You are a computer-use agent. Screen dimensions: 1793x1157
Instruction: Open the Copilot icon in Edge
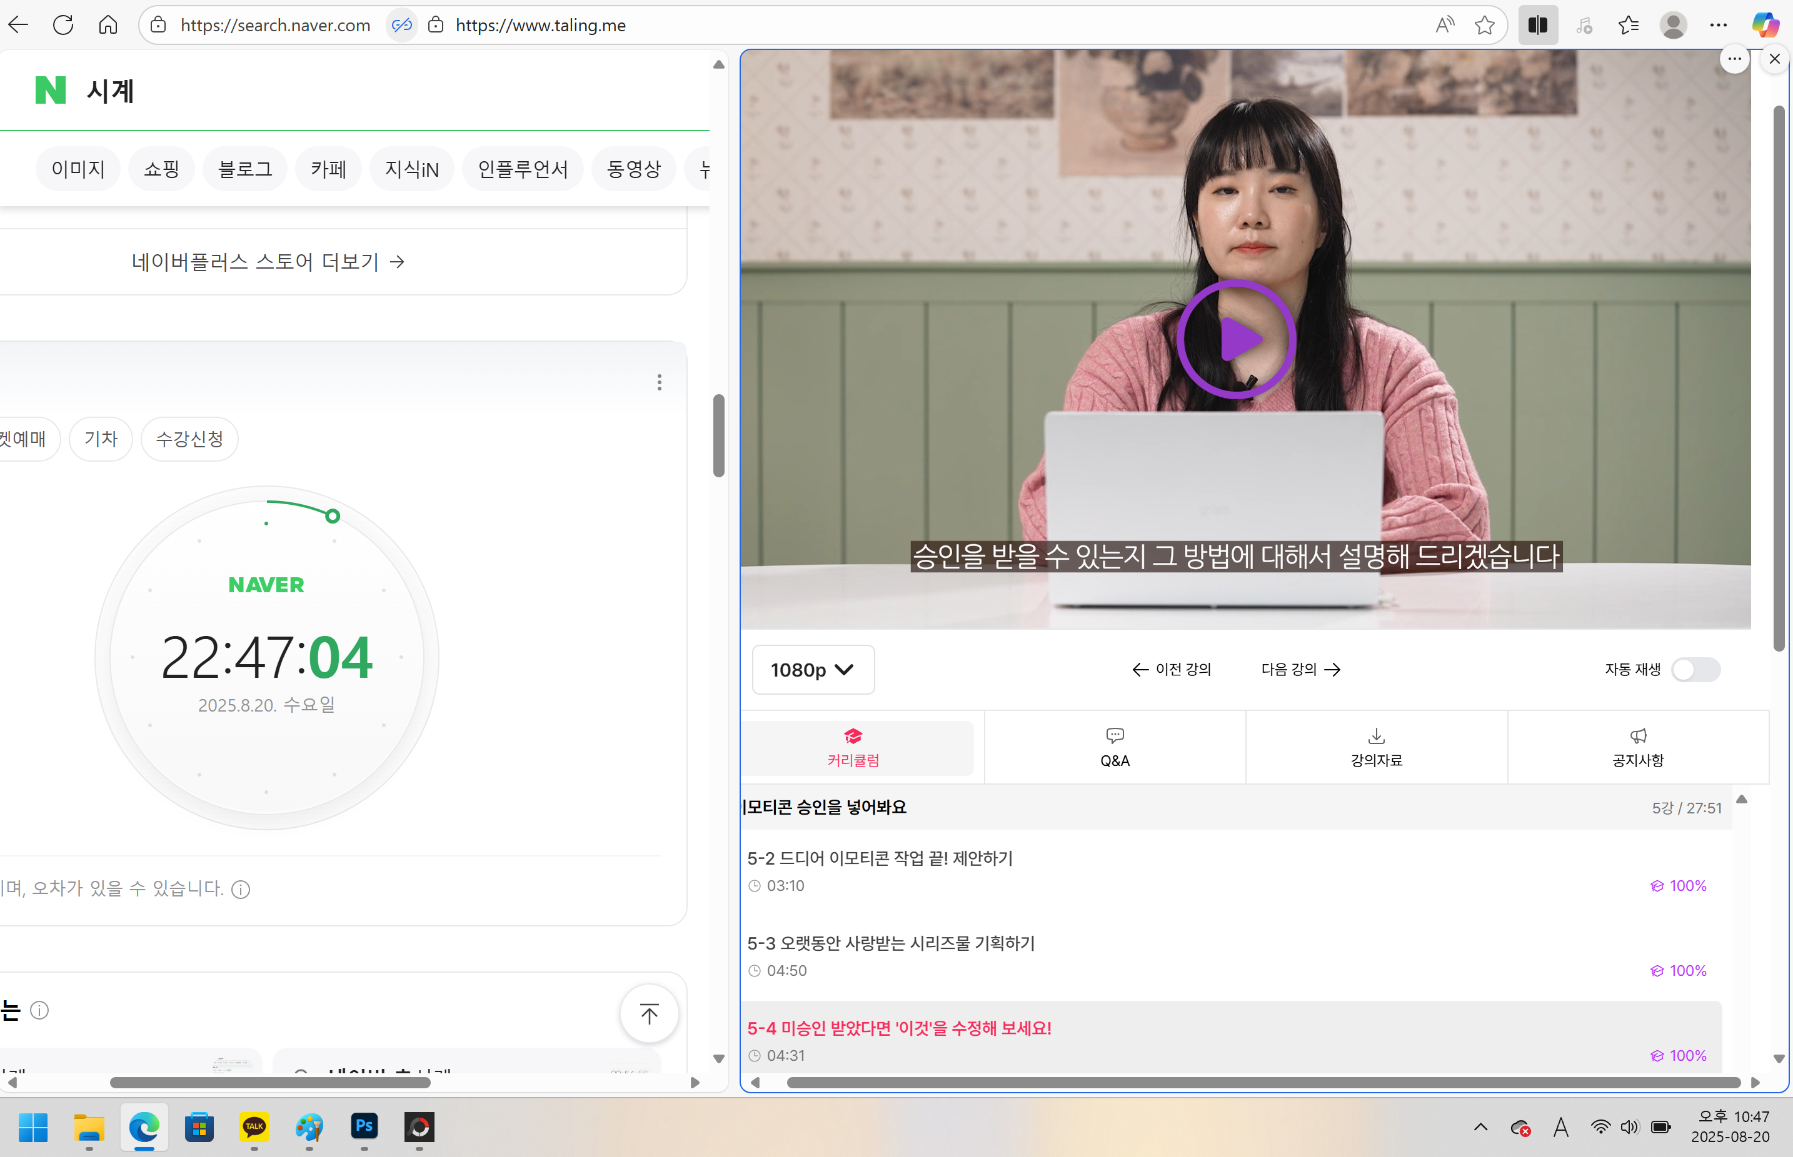(1764, 26)
